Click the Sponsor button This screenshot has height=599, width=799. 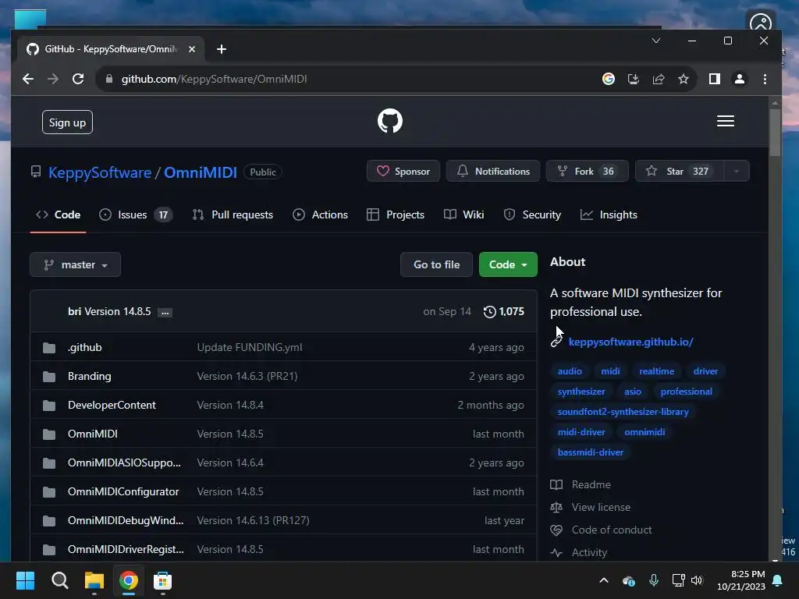tap(403, 171)
